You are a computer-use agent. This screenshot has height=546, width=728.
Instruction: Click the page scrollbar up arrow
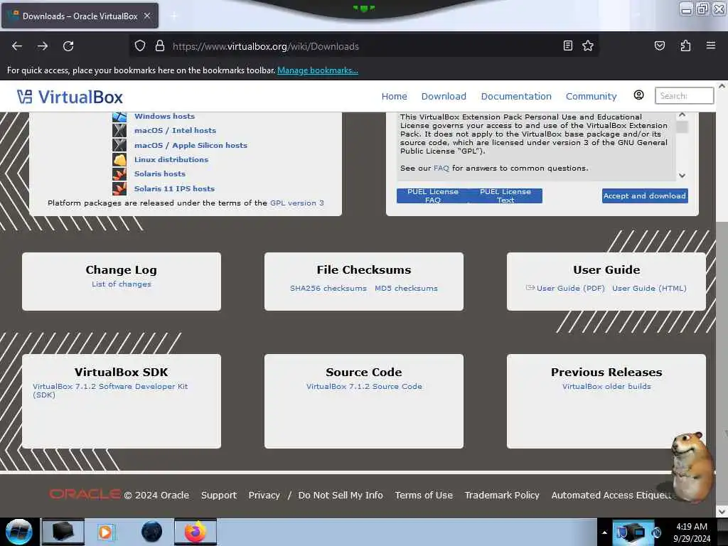722,86
